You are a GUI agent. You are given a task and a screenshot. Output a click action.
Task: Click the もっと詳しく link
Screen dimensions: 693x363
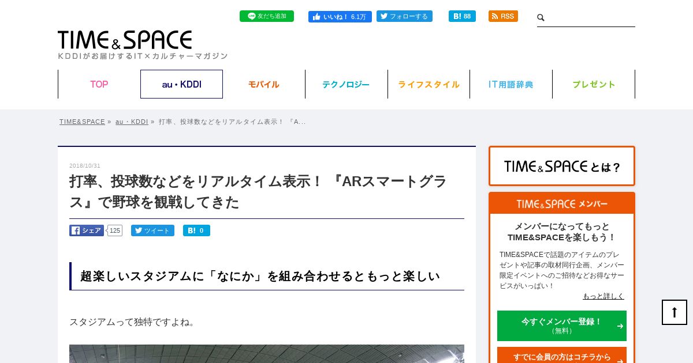[x=603, y=296]
